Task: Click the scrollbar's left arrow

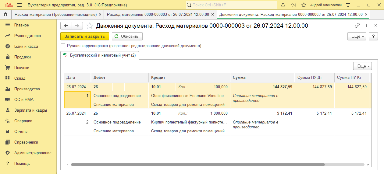Action: pos(67,165)
